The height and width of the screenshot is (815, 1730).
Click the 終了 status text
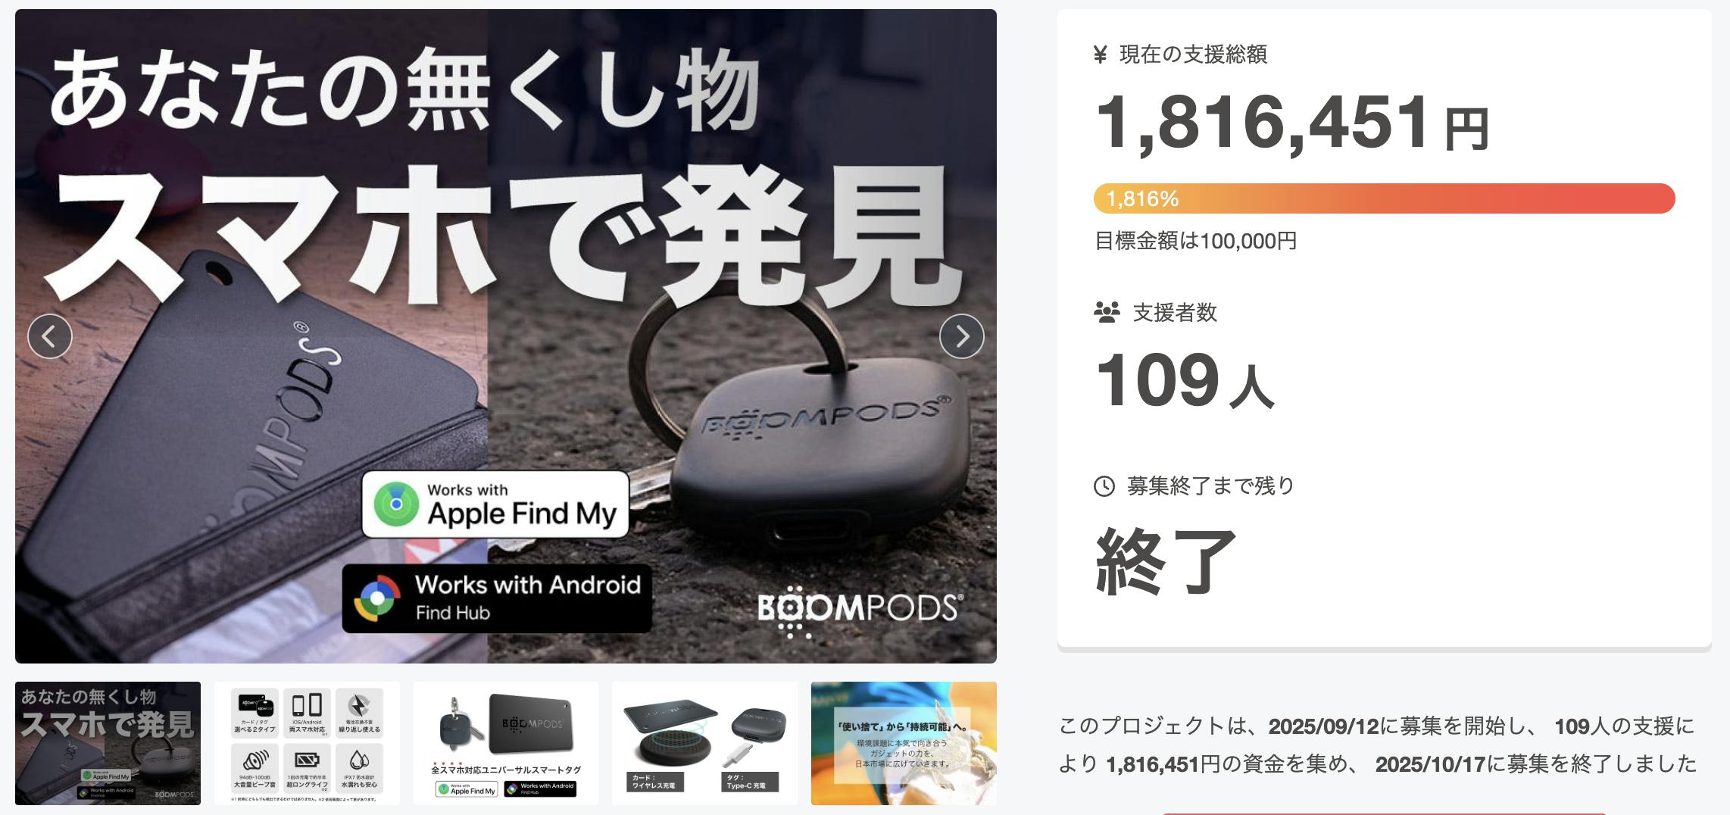point(1166,561)
